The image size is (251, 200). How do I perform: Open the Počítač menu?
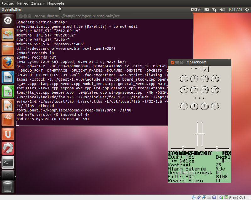coord(8,3)
